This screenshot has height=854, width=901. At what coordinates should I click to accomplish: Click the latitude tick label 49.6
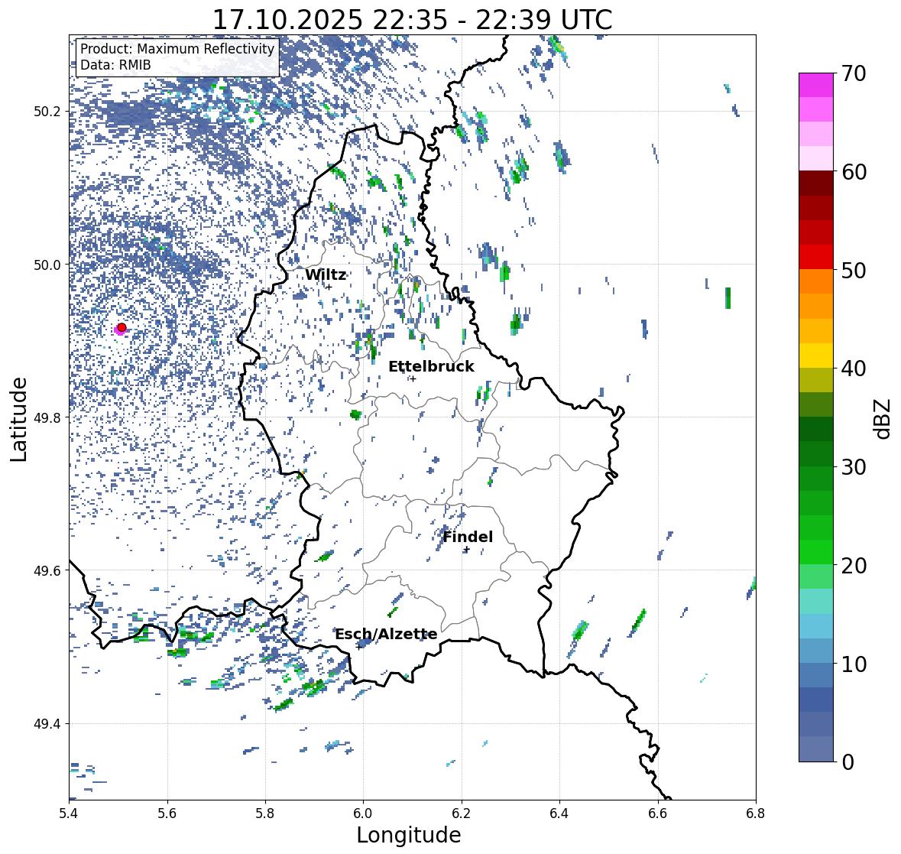pyautogui.click(x=47, y=570)
